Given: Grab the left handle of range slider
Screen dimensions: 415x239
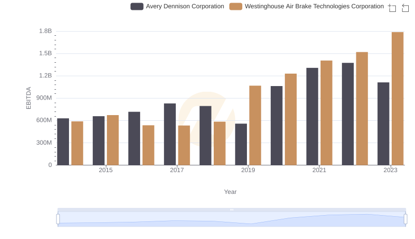Looking at the screenshot, I should pyautogui.click(x=58, y=219).
